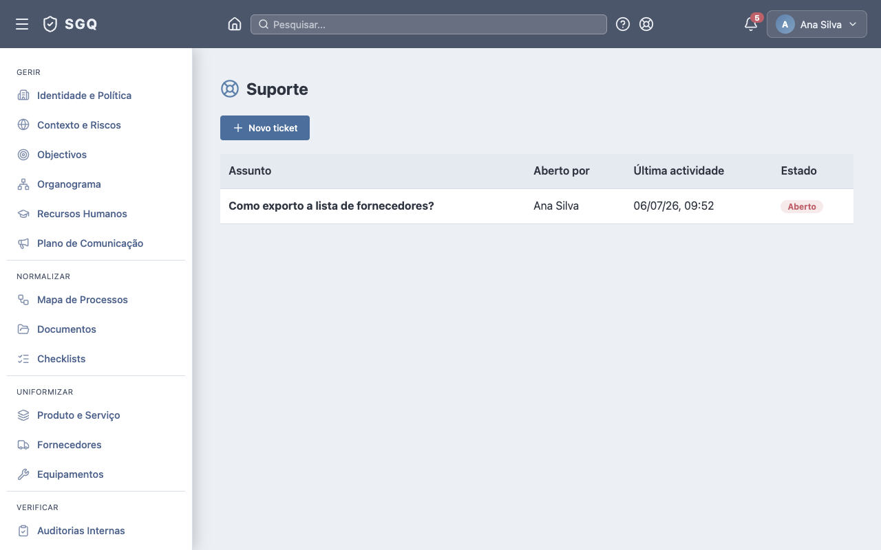
Task: Click the notification count badge 5
Action: [x=757, y=18]
